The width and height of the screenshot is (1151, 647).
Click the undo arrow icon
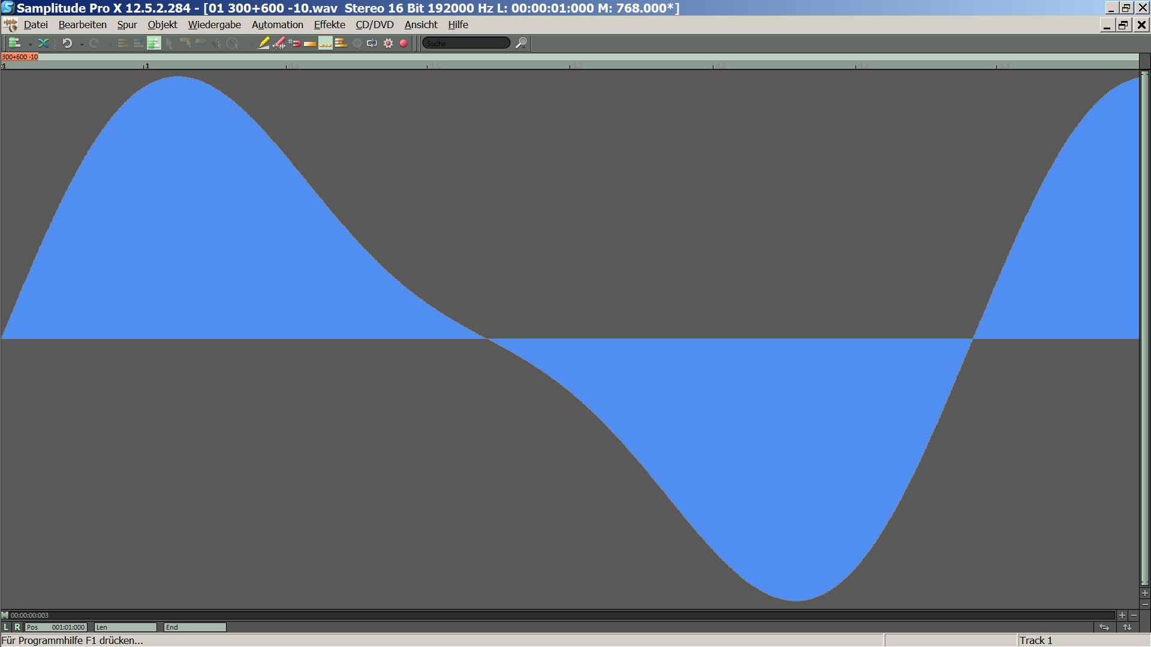(x=67, y=43)
